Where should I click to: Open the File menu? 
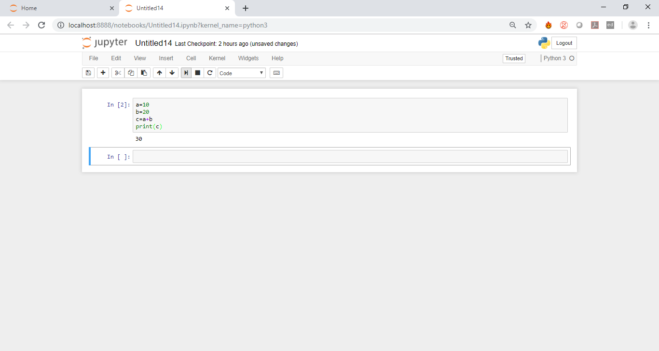[94, 58]
